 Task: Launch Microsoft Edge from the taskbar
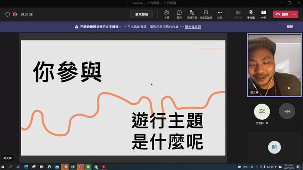26,167
